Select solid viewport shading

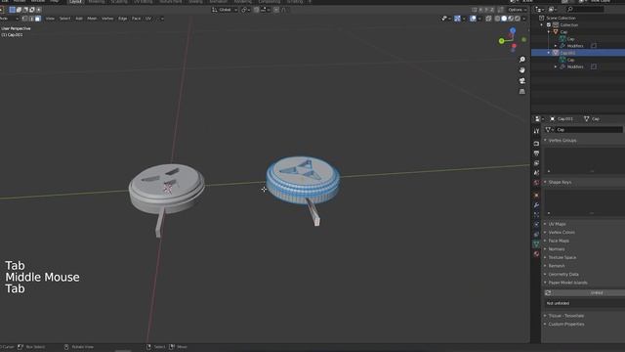coord(504,19)
